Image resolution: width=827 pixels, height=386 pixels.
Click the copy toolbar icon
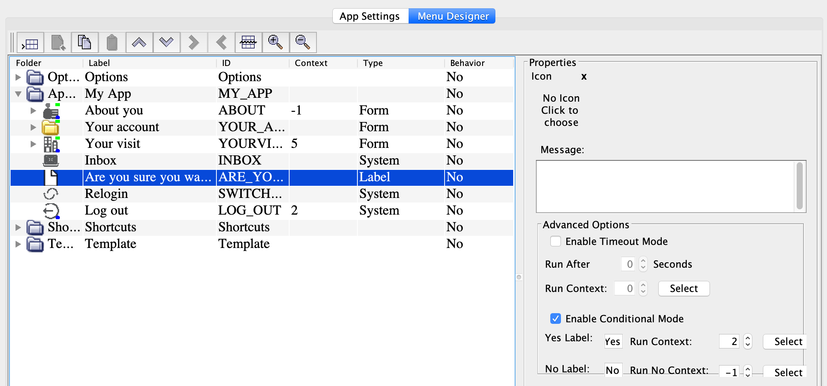point(85,42)
